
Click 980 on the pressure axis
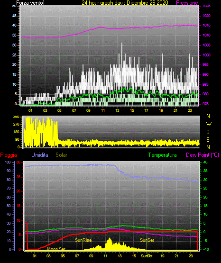205,94
